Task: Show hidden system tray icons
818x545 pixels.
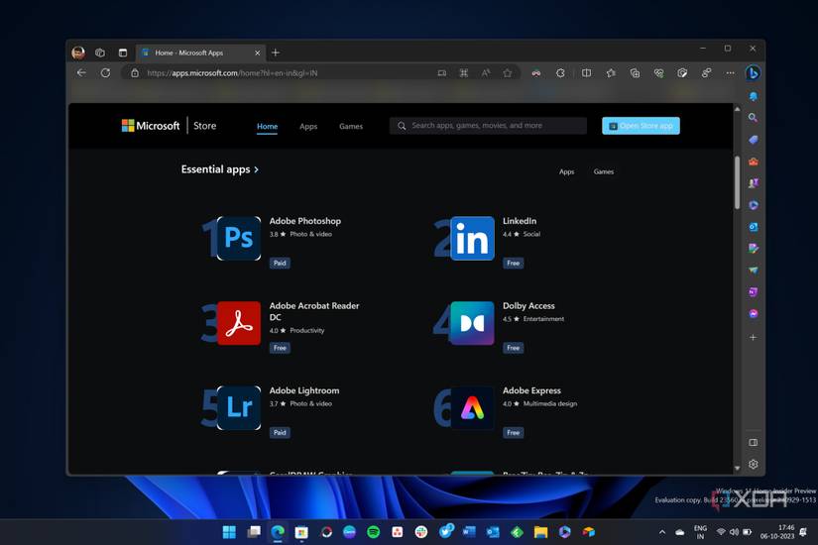Action: click(x=662, y=532)
